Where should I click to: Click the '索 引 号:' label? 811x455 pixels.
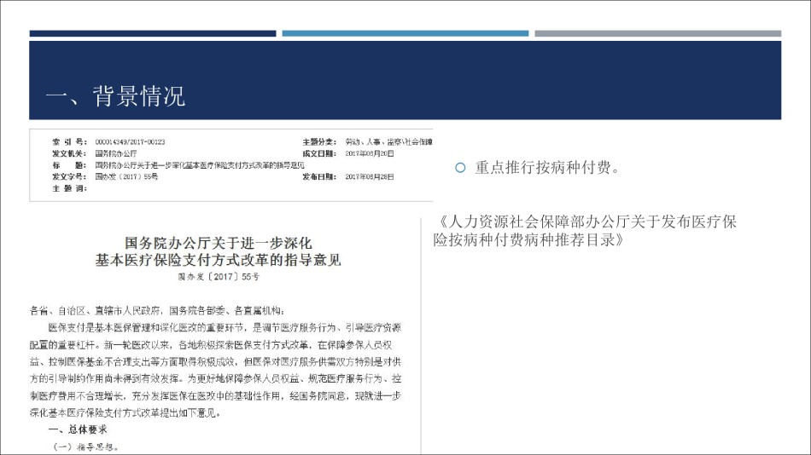[69, 141]
